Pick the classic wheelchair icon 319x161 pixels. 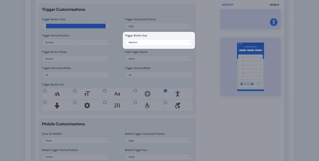[x=147, y=106]
